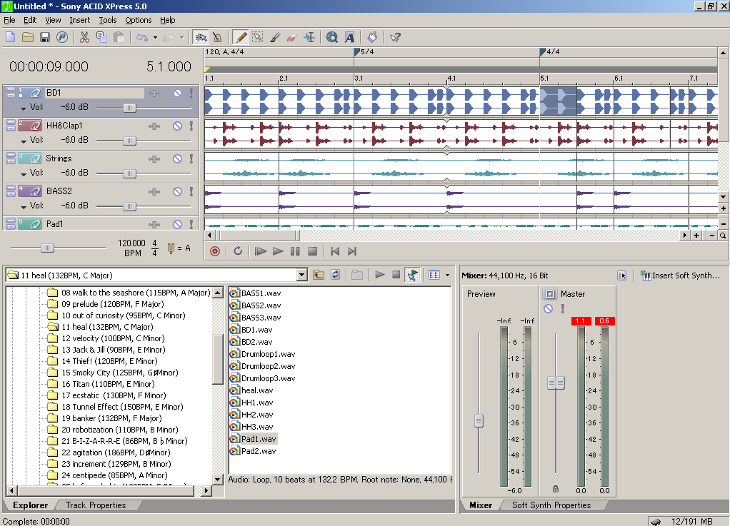Open the Track FX for Strings track
730x526 pixels.
click(154, 158)
